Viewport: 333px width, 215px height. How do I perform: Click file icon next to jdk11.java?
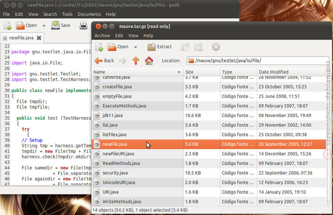[97, 115]
